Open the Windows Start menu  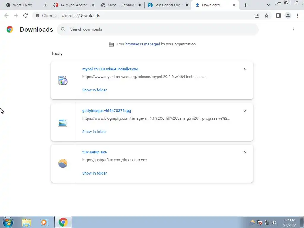click(x=8, y=222)
